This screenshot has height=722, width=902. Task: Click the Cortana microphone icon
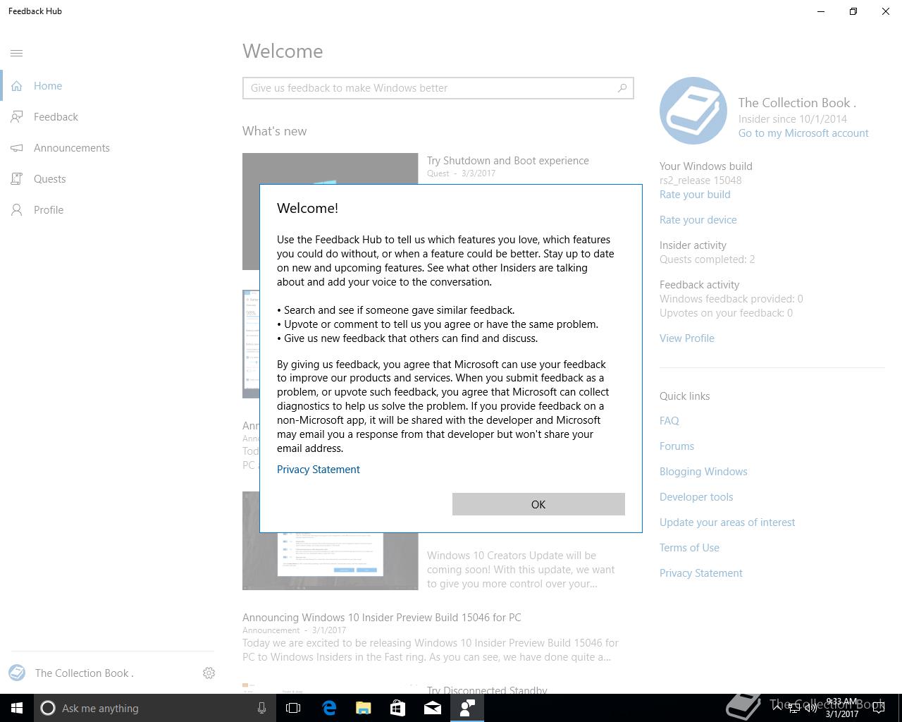click(x=261, y=708)
